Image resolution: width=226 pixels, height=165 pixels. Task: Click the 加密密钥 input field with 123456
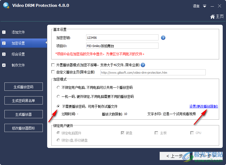[122, 38]
